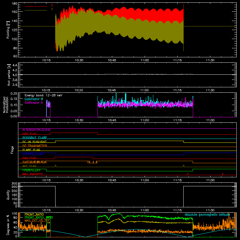This screenshot has height=240, width=240.
Task: Click the red X legend line
Action: 36,6
